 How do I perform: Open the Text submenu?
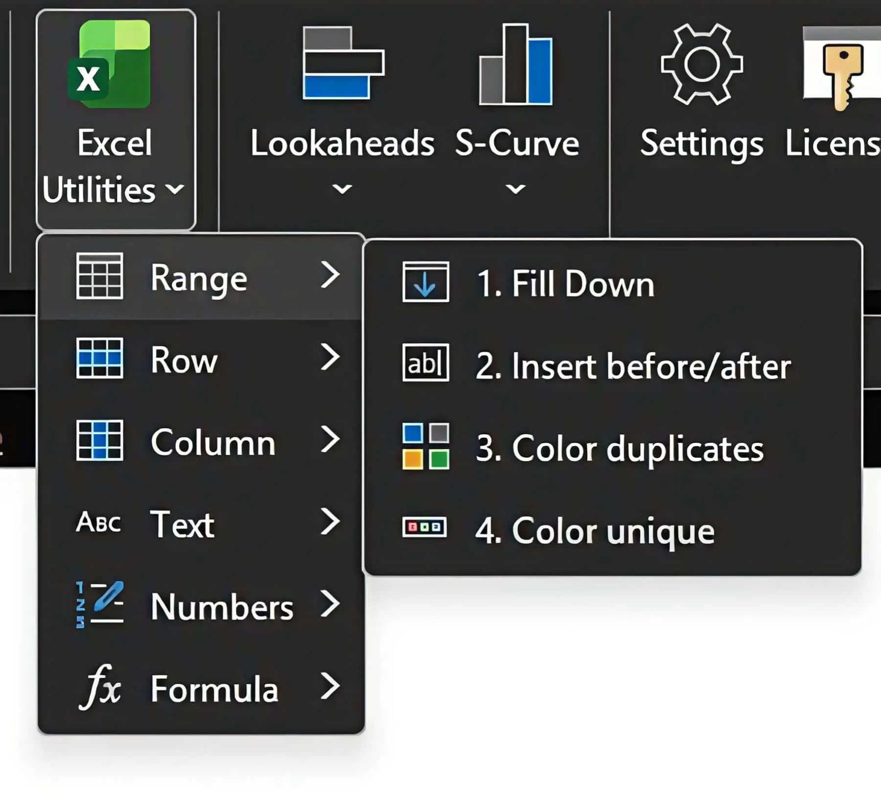click(182, 524)
